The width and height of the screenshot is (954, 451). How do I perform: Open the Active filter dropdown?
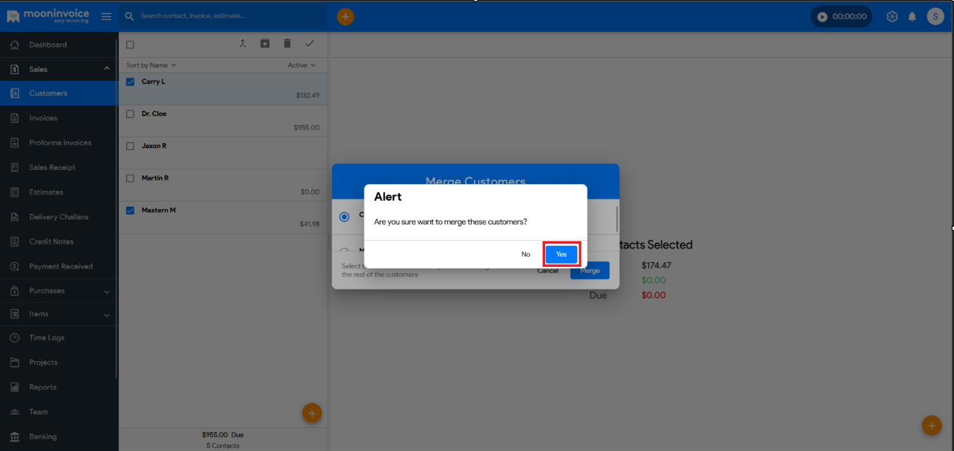click(x=301, y=65)
